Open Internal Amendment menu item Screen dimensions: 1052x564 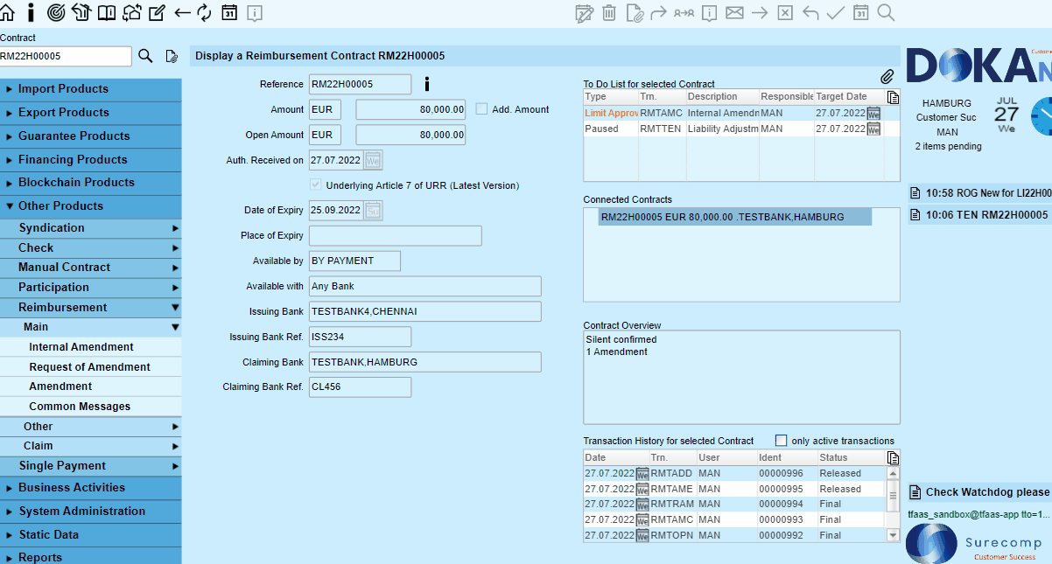pos(91,347)
